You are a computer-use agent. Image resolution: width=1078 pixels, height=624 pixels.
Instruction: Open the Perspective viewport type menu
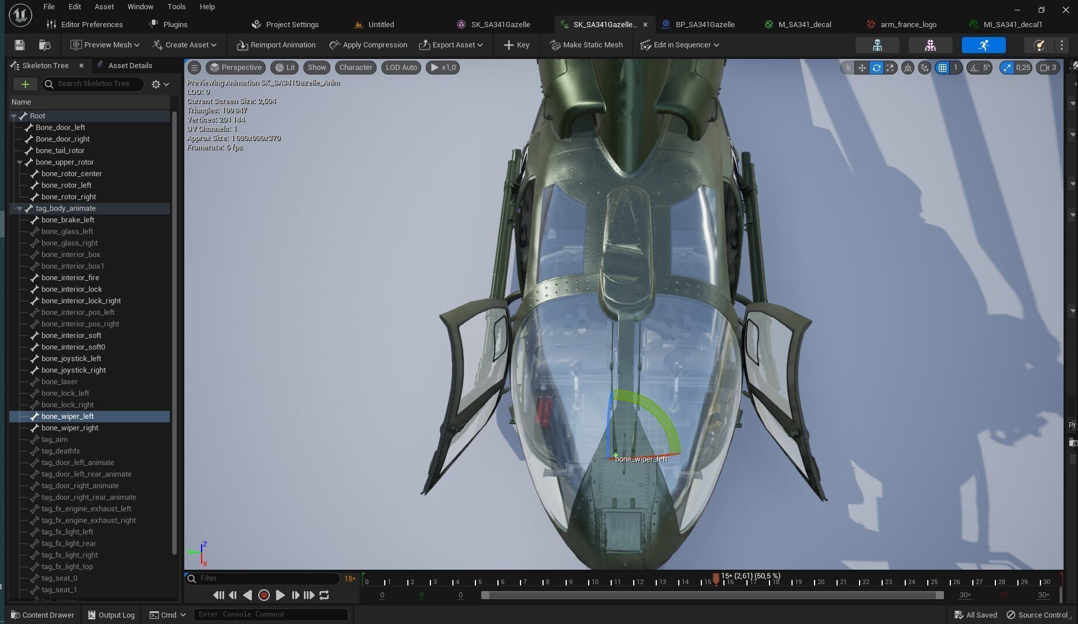[236, 68]
